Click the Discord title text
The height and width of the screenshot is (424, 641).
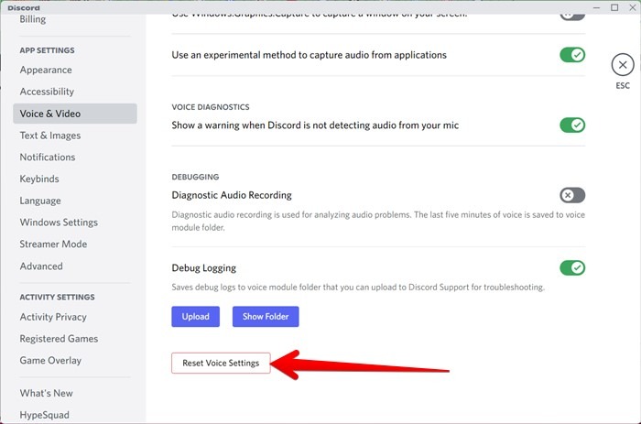pyautogui.click(x=24, y=7)
